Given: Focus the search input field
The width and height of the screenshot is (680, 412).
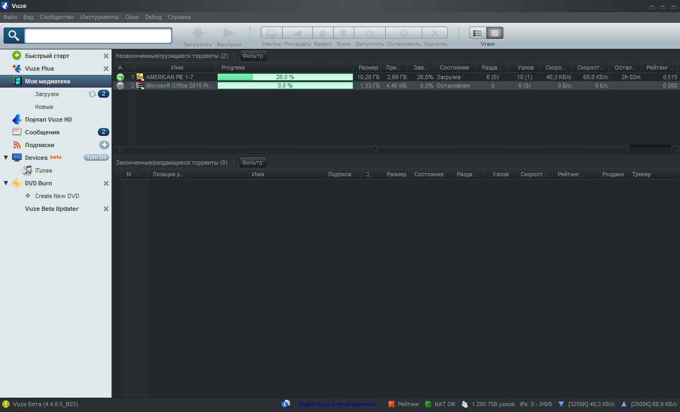Looking at the screenshot, I should pos(98,36).
